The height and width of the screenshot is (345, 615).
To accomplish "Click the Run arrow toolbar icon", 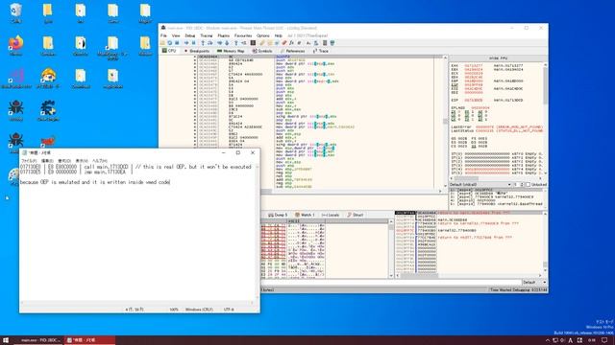I will click(186, 43).
